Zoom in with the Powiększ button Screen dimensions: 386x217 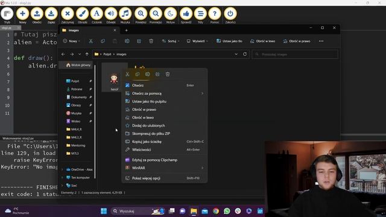coord(141,15)
